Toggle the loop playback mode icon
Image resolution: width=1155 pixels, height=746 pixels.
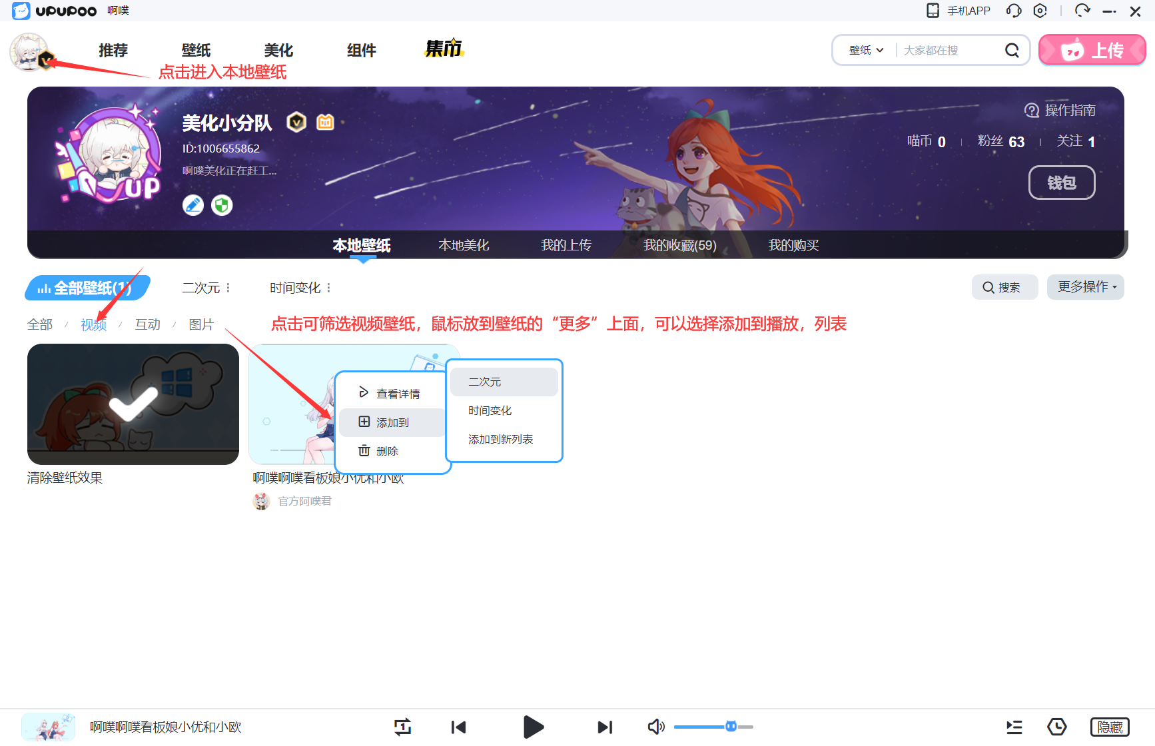(402, 727)
